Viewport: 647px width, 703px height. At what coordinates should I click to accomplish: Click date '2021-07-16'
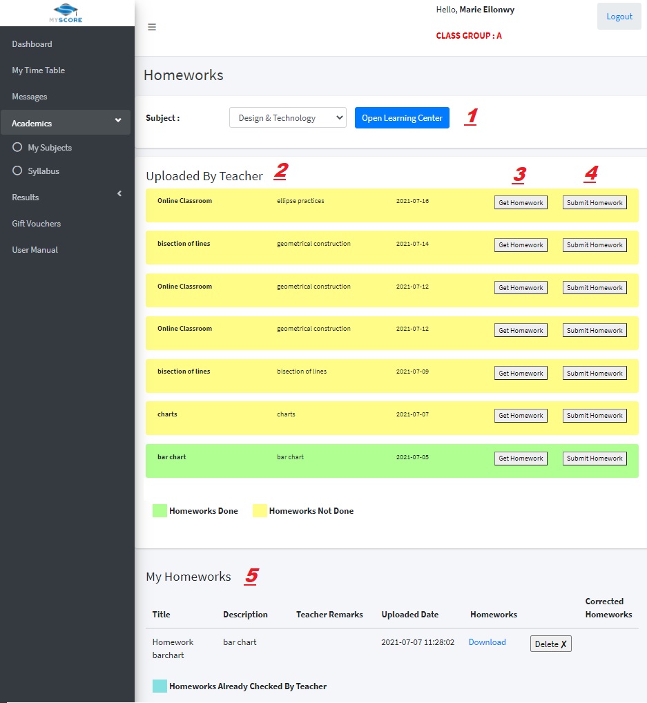click(412, 201)
